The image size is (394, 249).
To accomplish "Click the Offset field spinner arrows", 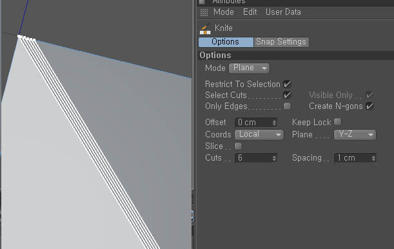I will pos(274,123).
